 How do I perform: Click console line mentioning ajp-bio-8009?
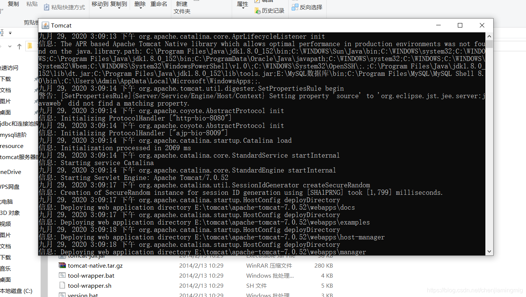click(x=133, y=133)
